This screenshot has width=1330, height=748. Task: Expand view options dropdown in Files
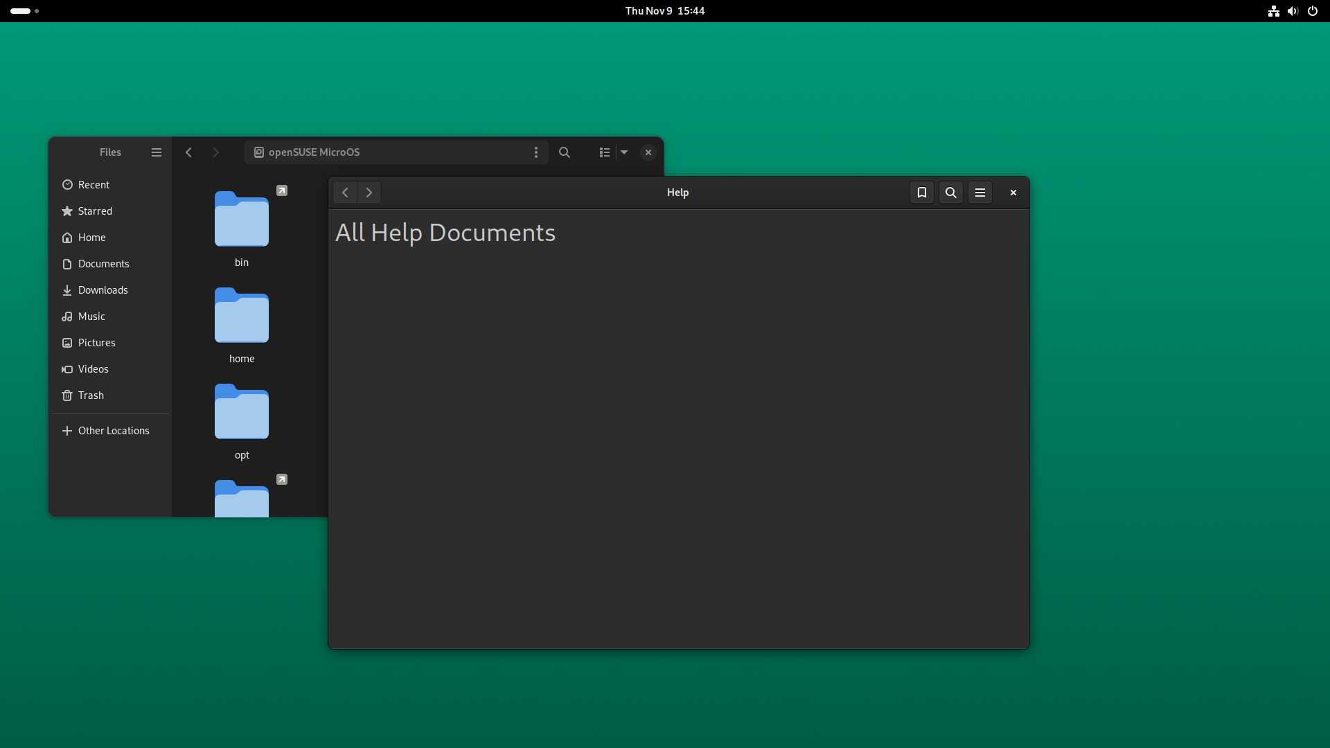(x=624, y=152)
